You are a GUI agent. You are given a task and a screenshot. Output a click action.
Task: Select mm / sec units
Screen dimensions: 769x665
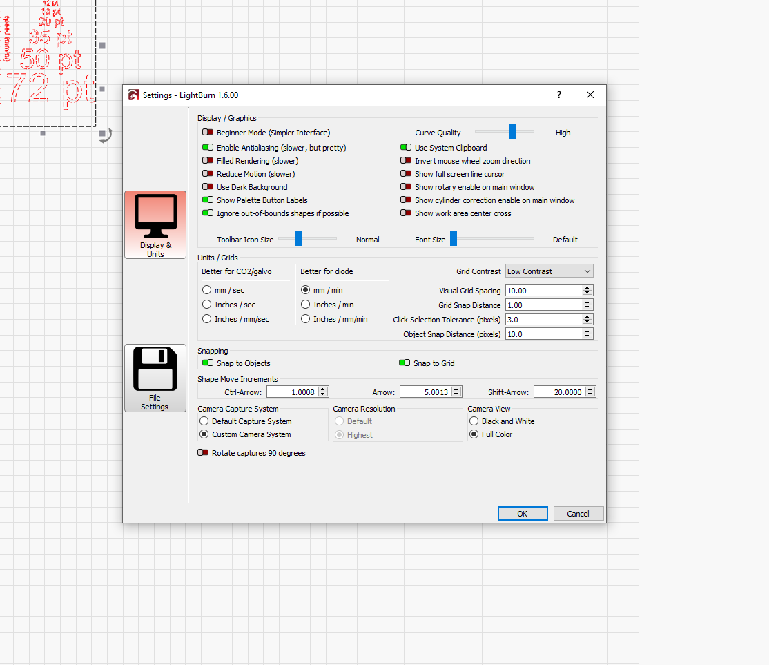206,290
